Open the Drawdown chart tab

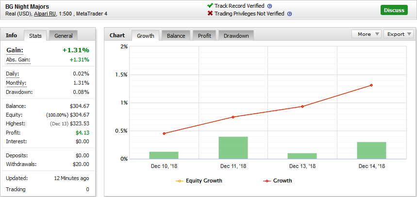click(236, 35)
